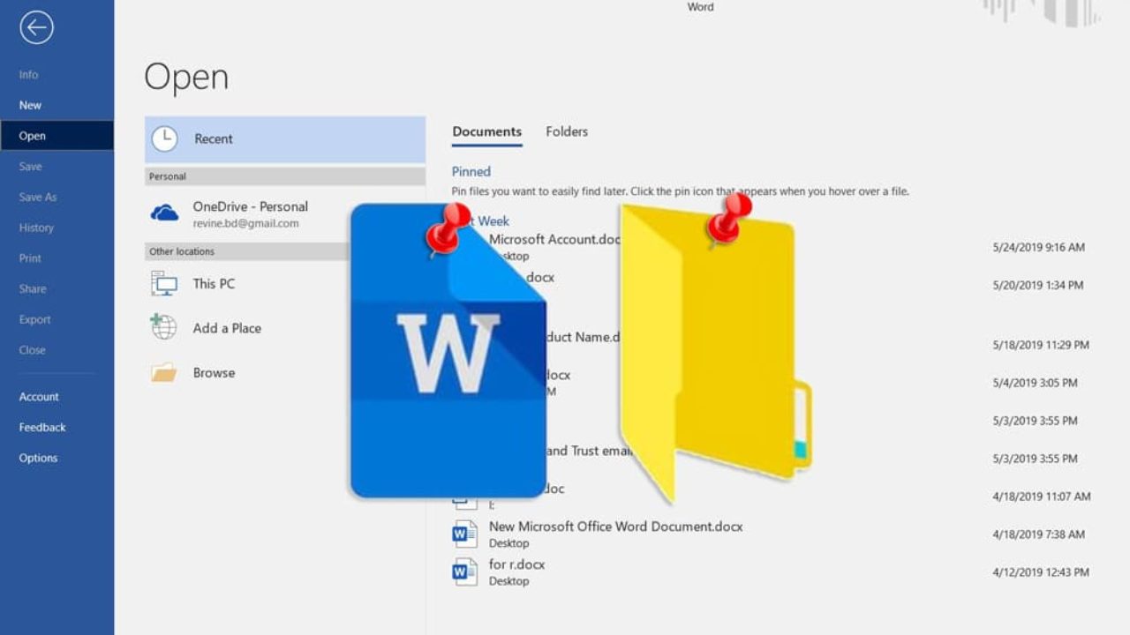Open Account settings
The width and height of the screenshot is (1130, 635).
click(39, 397)
